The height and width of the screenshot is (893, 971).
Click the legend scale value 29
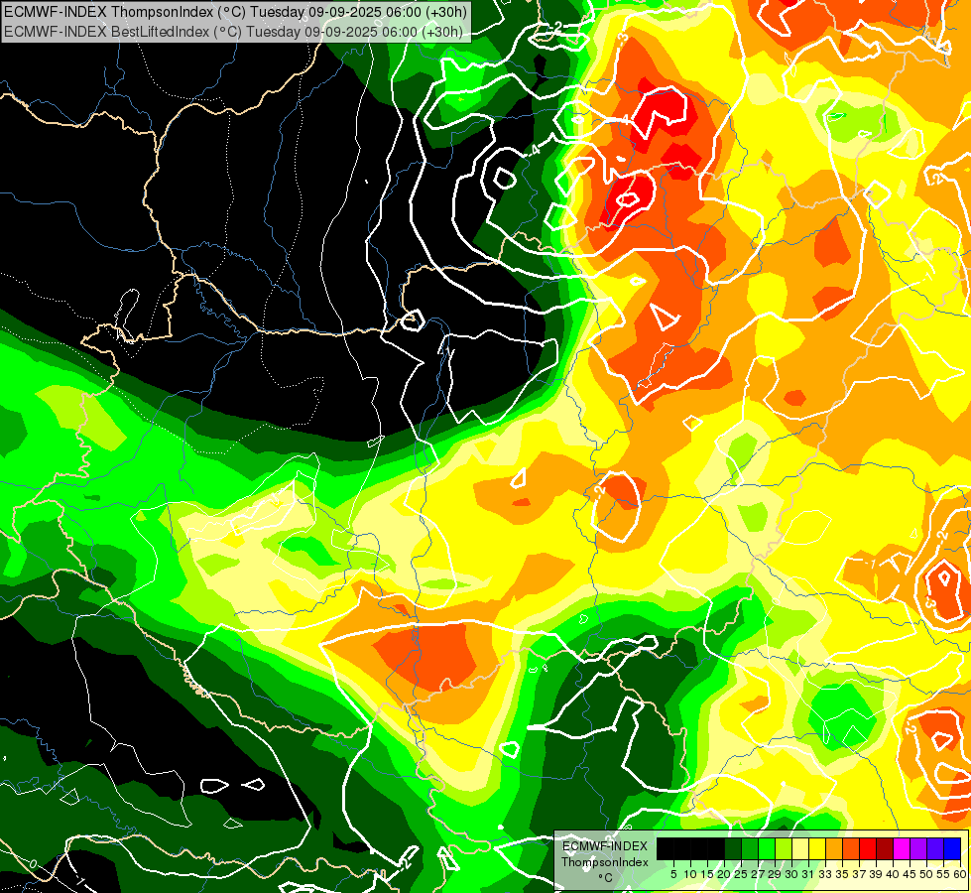tap(775, 874)
